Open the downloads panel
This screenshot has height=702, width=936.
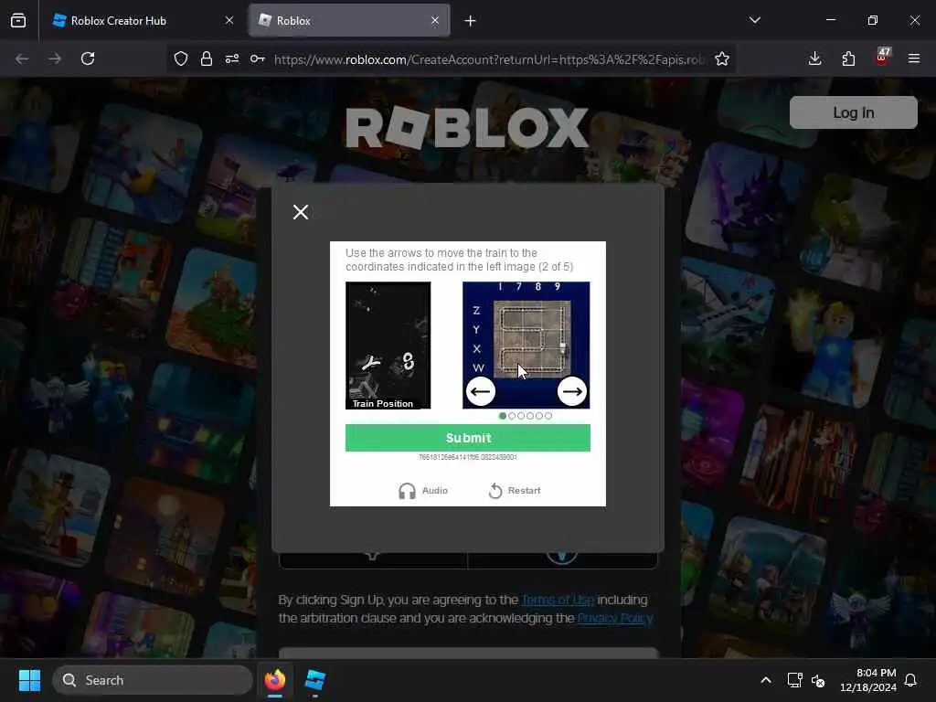coord(814,58)
